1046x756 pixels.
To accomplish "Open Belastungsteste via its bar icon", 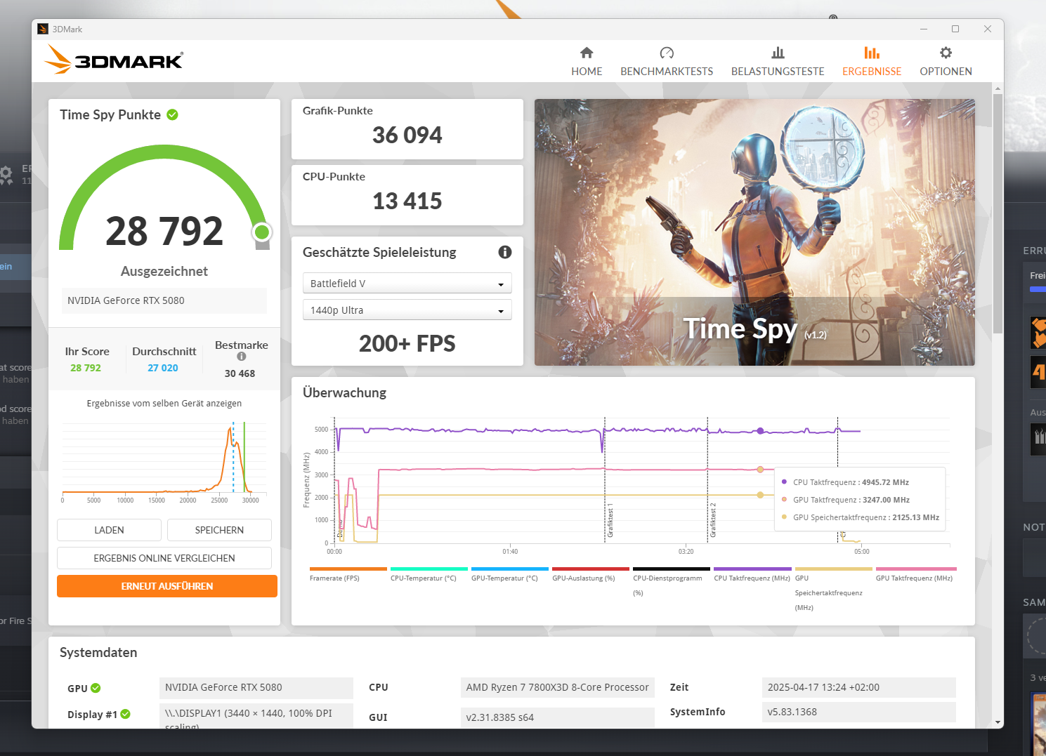I will (x=777, y=52).
